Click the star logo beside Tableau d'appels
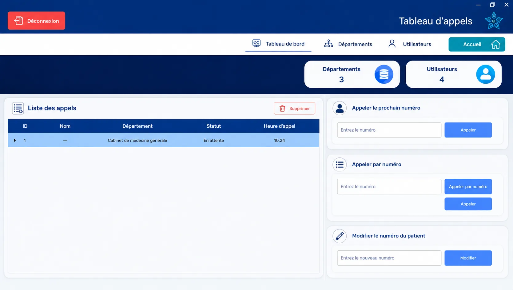Viewport: 513px width, 290px height. tap(494, 21)
